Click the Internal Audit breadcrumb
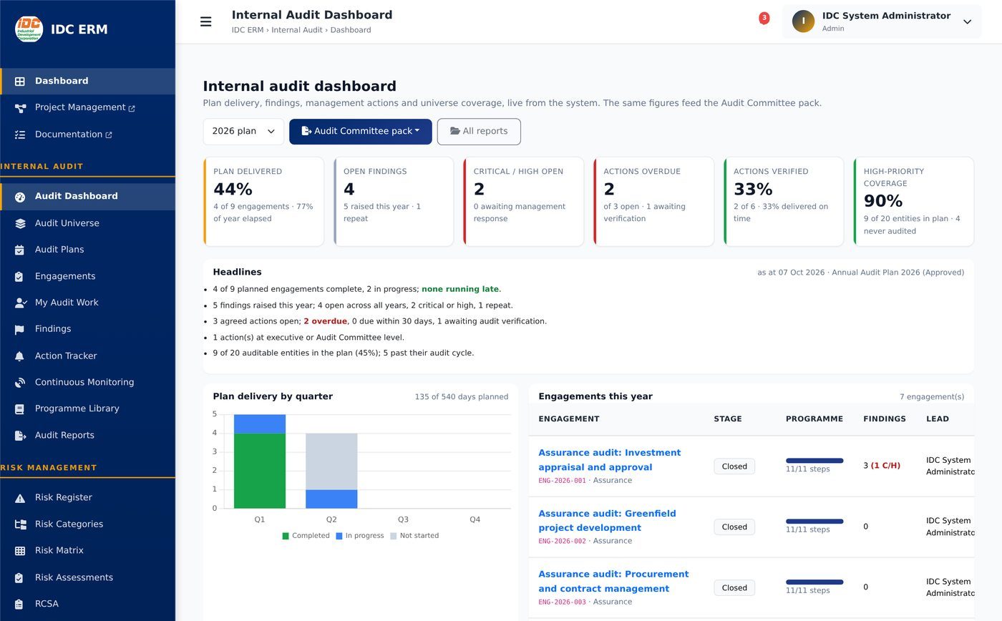Image resolution: width=1002 pixels, height=621 pixels. pyautogui.click(x=296, y=30)
